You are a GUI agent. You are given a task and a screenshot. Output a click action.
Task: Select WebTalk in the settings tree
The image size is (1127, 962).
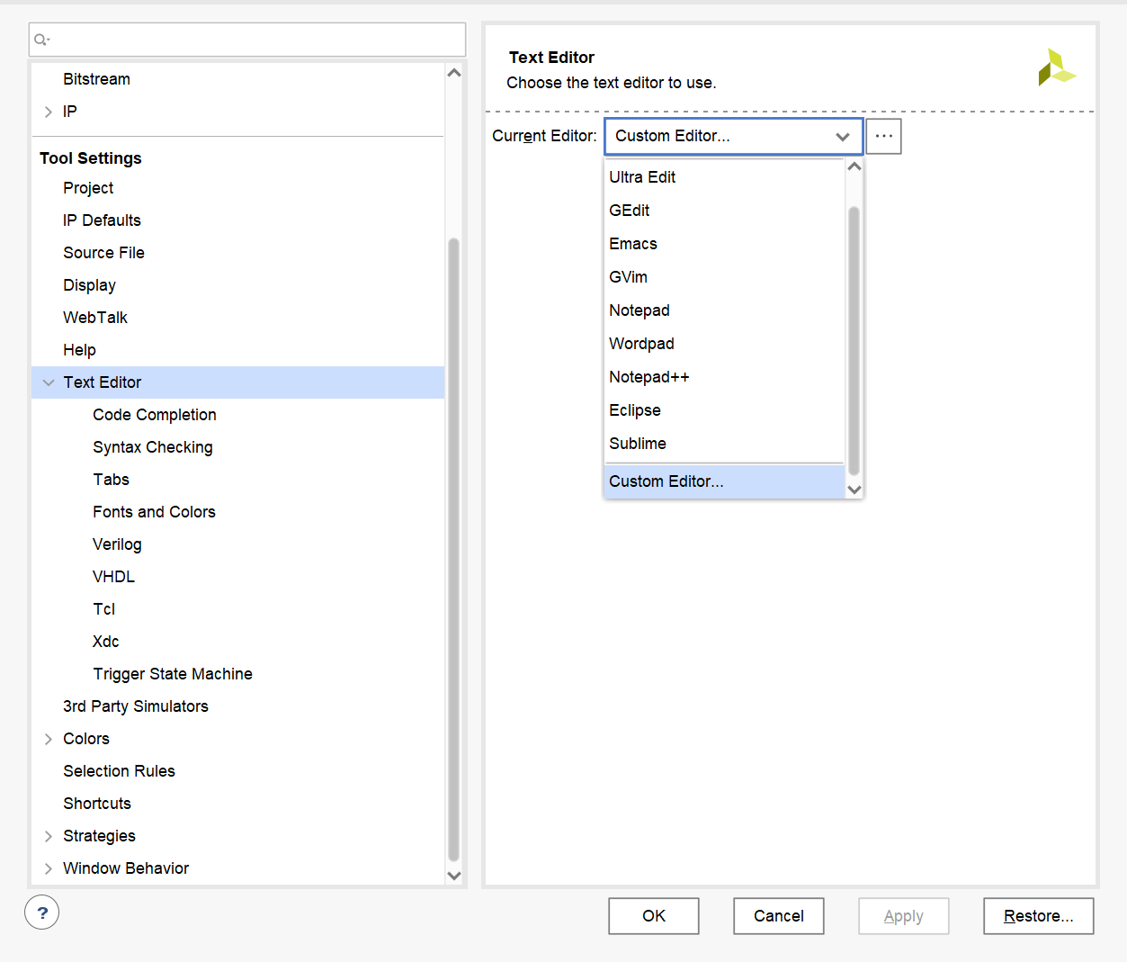tap(95, 318)
